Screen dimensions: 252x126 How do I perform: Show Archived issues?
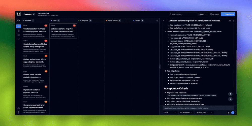point(214,14)
